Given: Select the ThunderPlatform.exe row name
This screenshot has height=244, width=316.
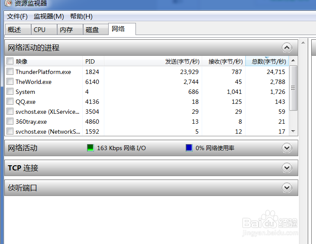Looking at the screenshot, I should pos(43,72).
